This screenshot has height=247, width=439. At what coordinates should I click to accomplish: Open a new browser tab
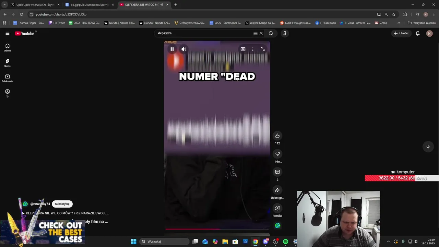pyautogui.click(x=175, y=5)
